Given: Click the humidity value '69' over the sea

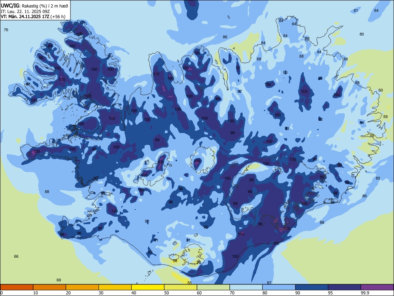Looking at the screenshot, I should coord(59,280).
